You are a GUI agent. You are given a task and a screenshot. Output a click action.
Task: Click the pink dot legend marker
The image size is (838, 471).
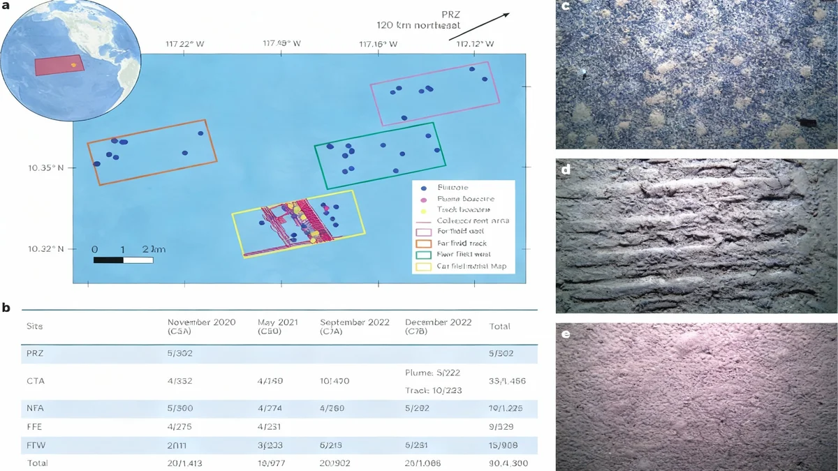(424, 199)
